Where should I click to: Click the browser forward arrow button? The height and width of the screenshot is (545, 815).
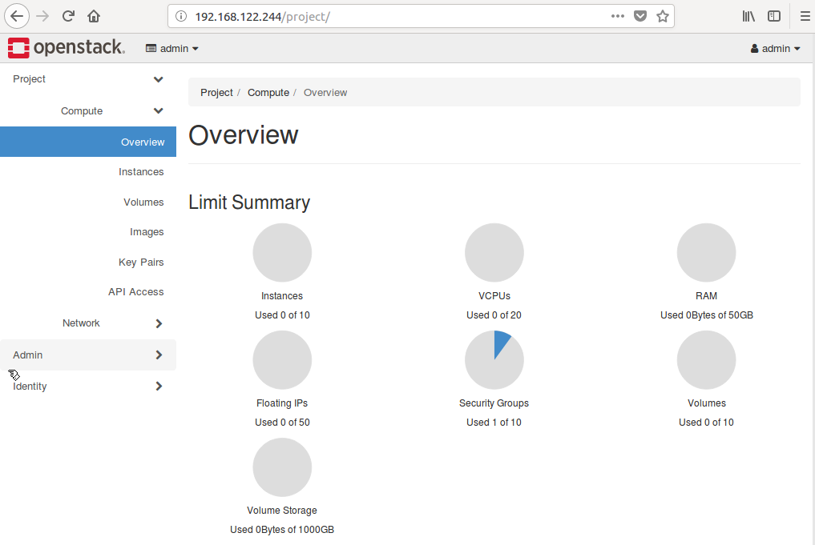click(42, 16)
